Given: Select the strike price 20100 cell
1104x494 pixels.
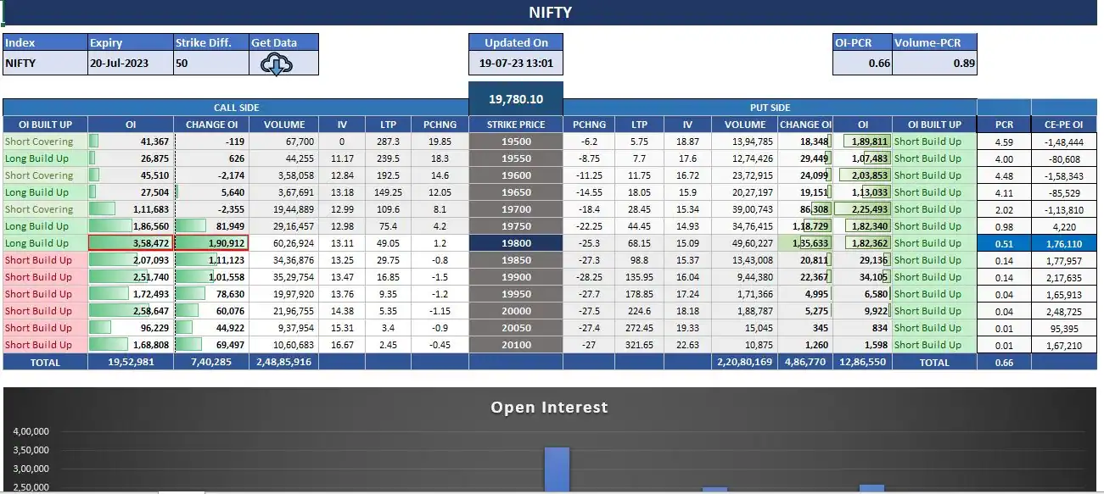Looking at the screenshot, I should point(516,345).
